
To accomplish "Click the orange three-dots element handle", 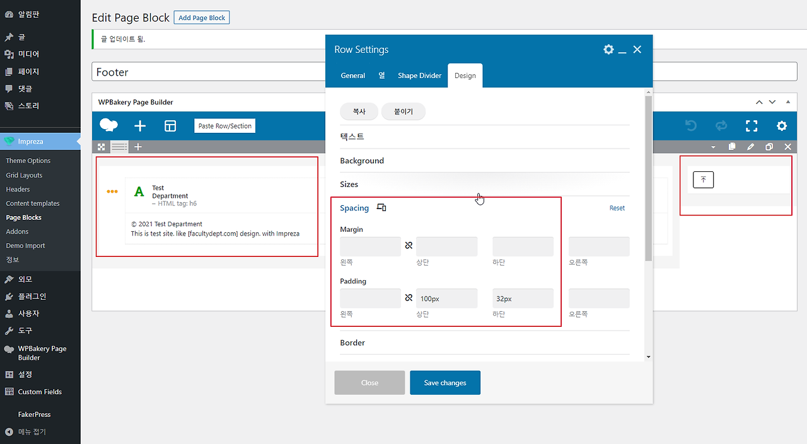I will pyautogui.click(x=112, y=191).
